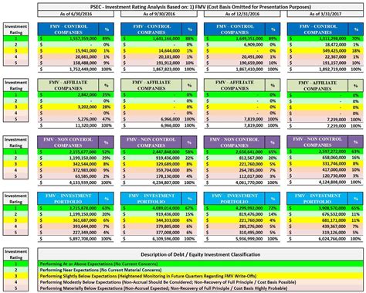366x293 pixels.
Task: Click the PSEC Investment Rating Analysis title
Action: [x=201, y=7]
